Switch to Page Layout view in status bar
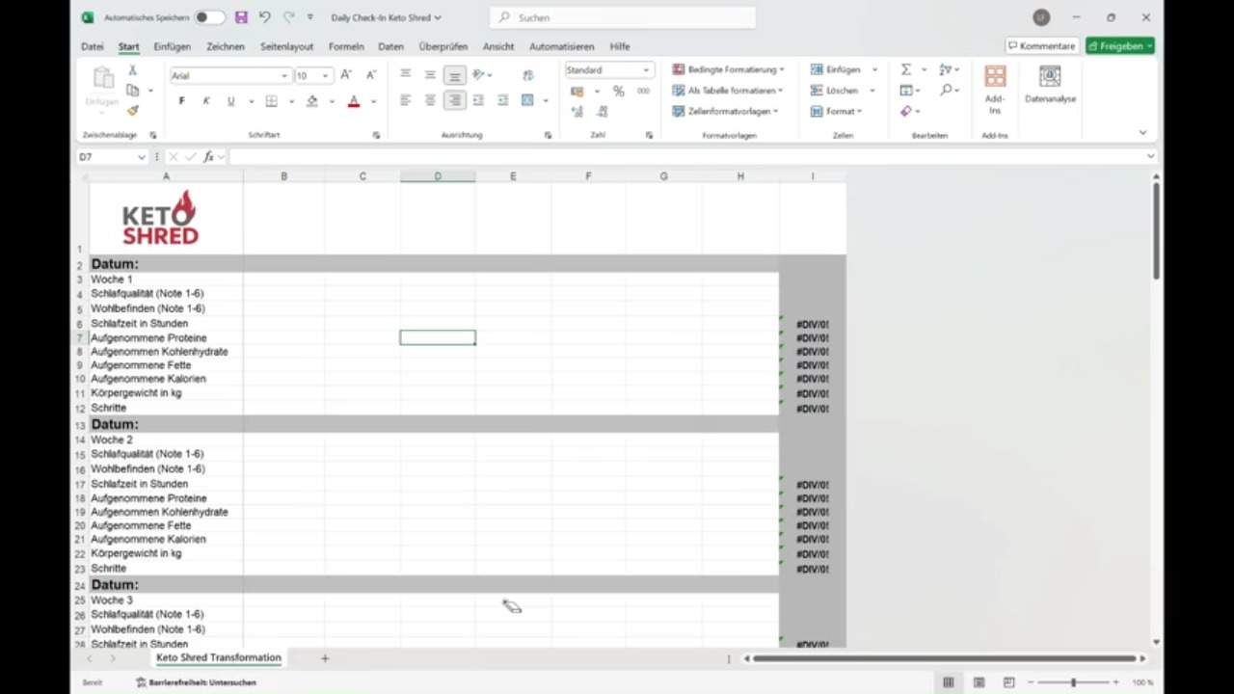The image size is (1234, 694). 979,682
